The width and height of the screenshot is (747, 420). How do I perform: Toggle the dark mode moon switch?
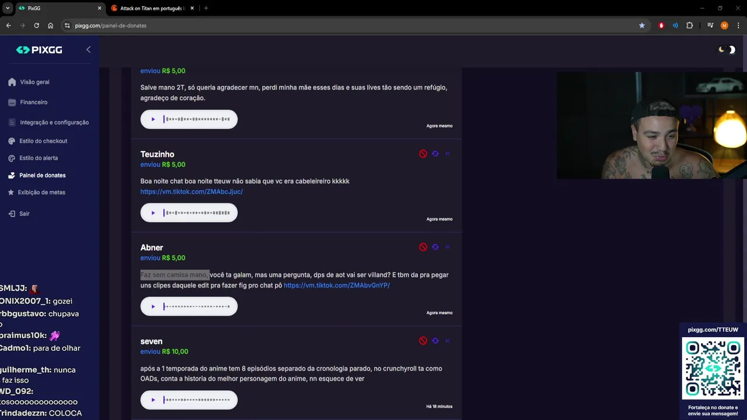click(727, 50)
